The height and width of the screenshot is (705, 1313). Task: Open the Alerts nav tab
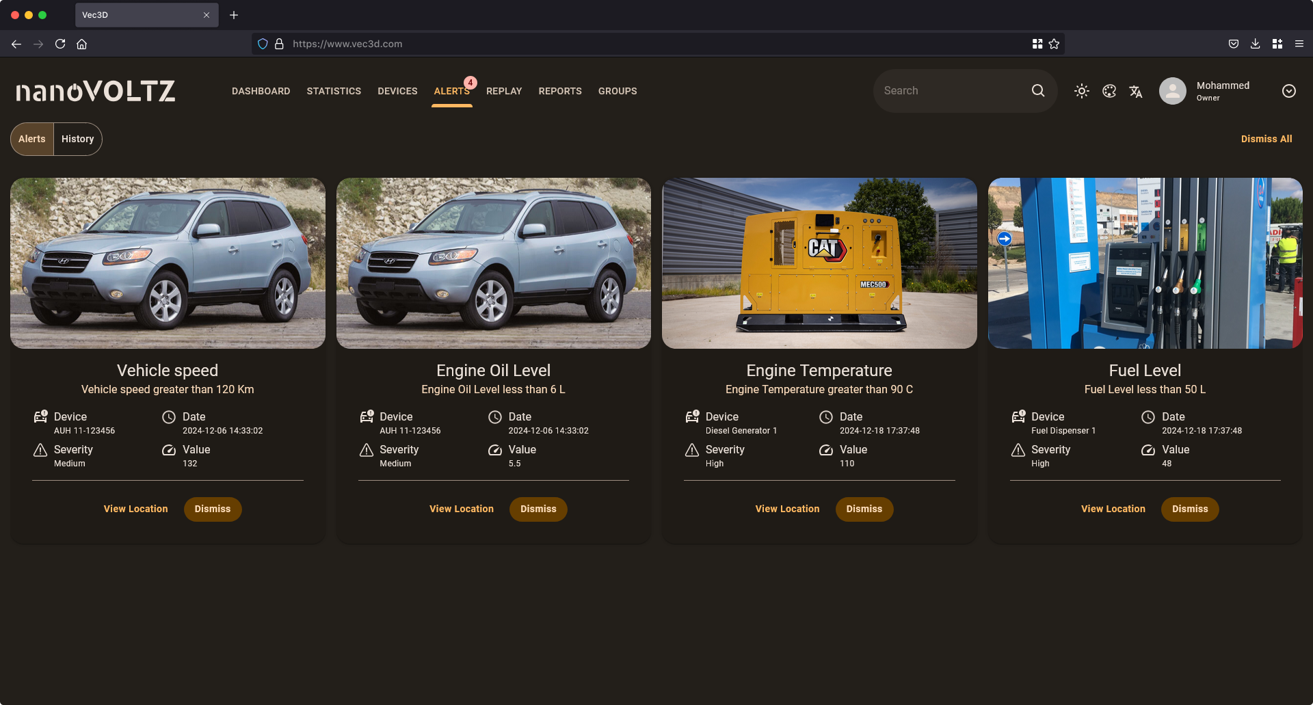coord(451,91)
